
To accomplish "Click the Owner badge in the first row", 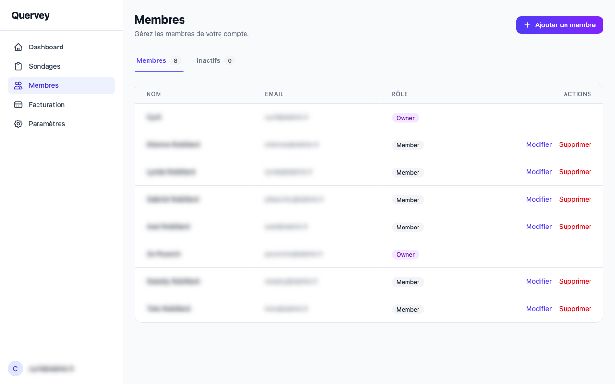I will point(405,118).
